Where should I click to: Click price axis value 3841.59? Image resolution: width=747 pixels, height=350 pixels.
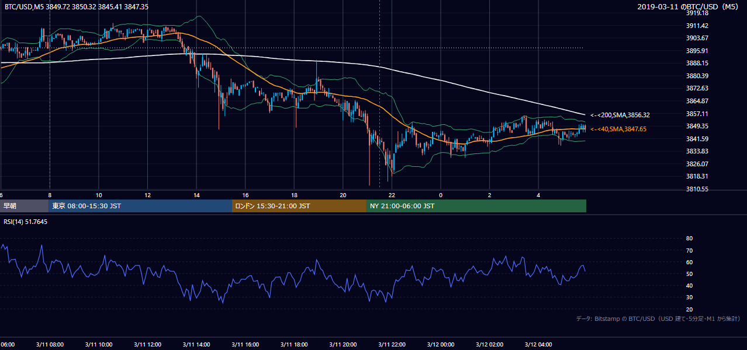coord(697,139)
